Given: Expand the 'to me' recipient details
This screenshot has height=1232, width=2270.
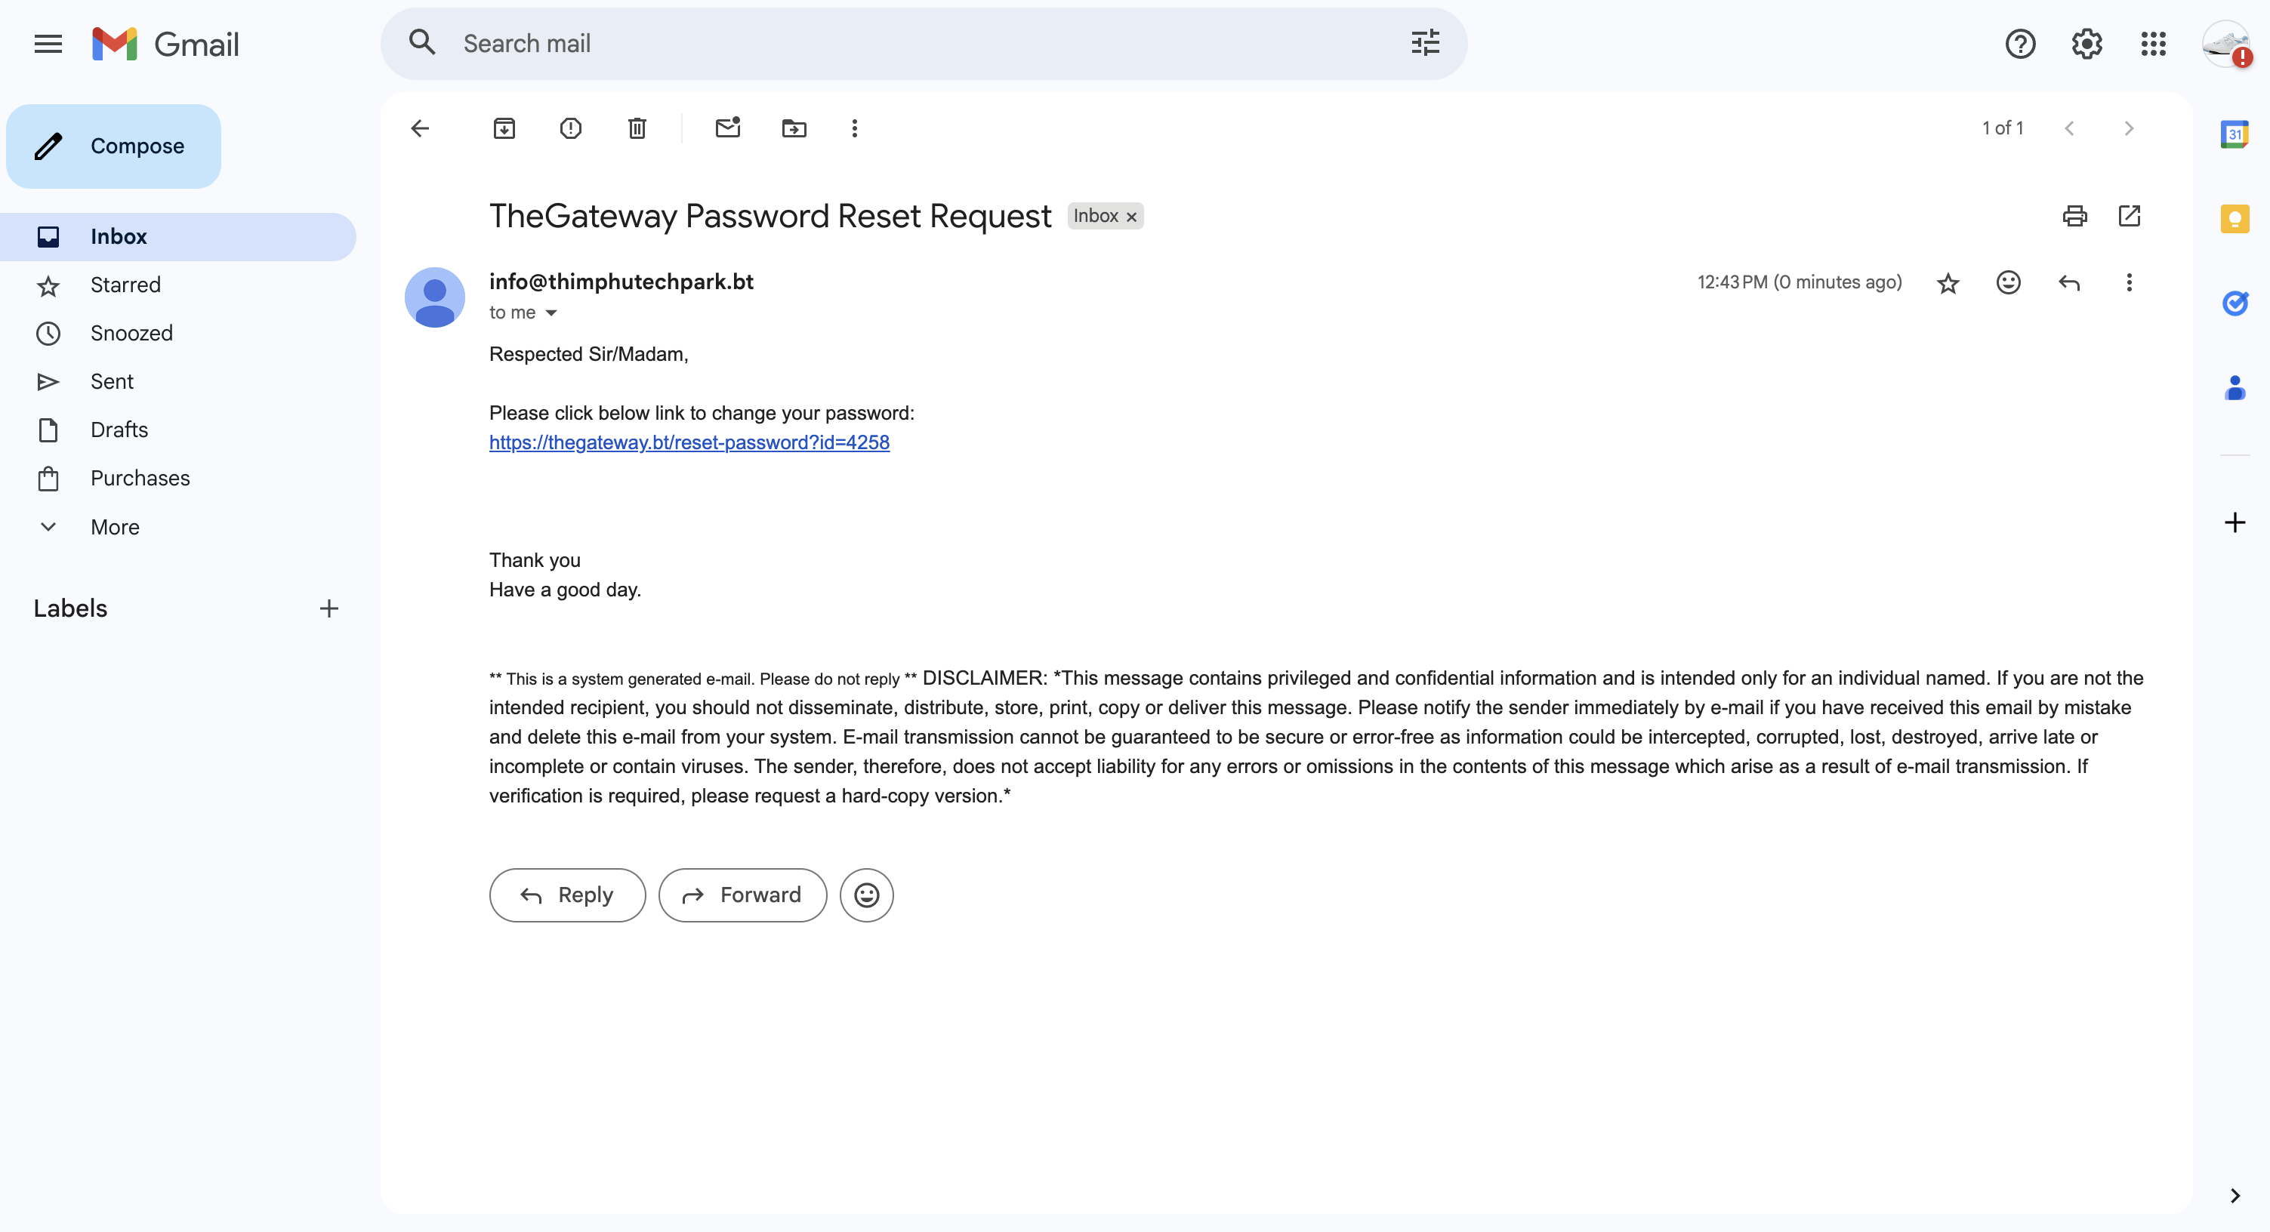Looking at the screenshot, I should tap(551, 313).
